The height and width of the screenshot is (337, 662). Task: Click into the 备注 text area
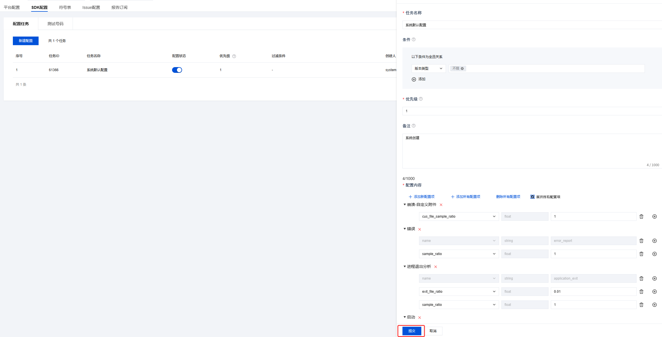click(532, 151)
